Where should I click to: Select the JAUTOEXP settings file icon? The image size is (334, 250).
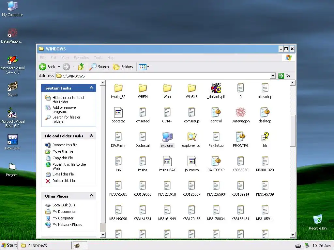(216, 161)
